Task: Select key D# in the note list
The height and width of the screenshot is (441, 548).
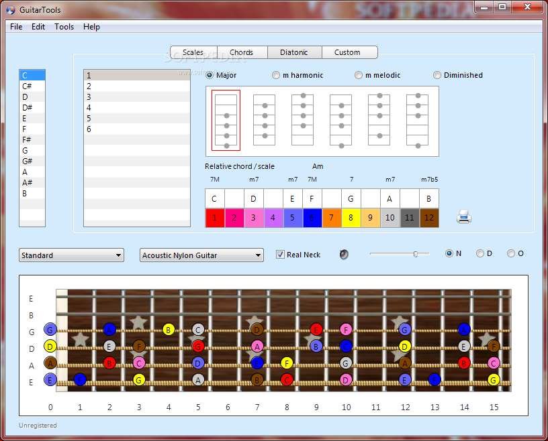Action: pyautogui.click(x=32, y=107)
